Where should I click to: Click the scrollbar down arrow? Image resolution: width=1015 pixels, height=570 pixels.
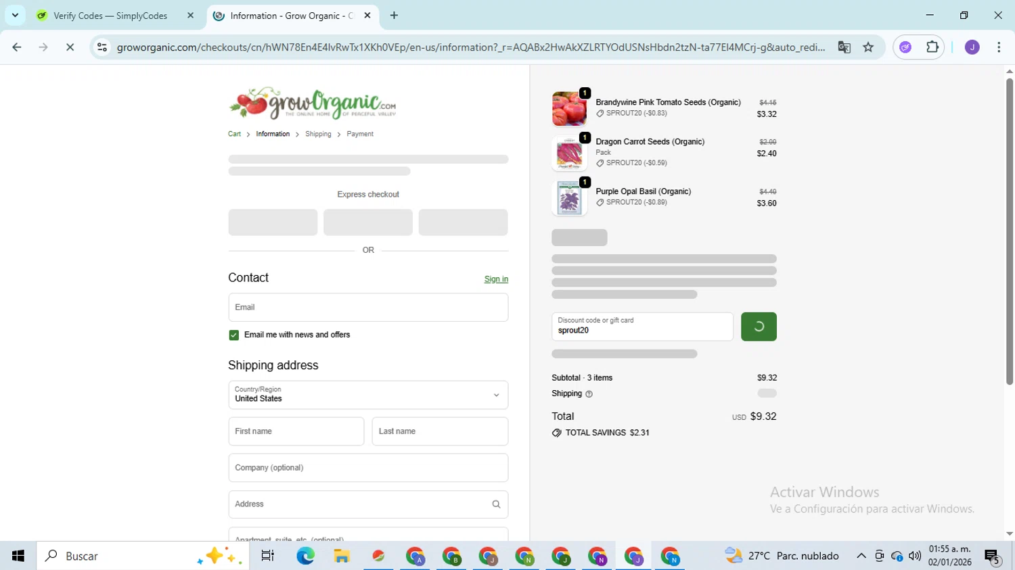coord(1009,534)
